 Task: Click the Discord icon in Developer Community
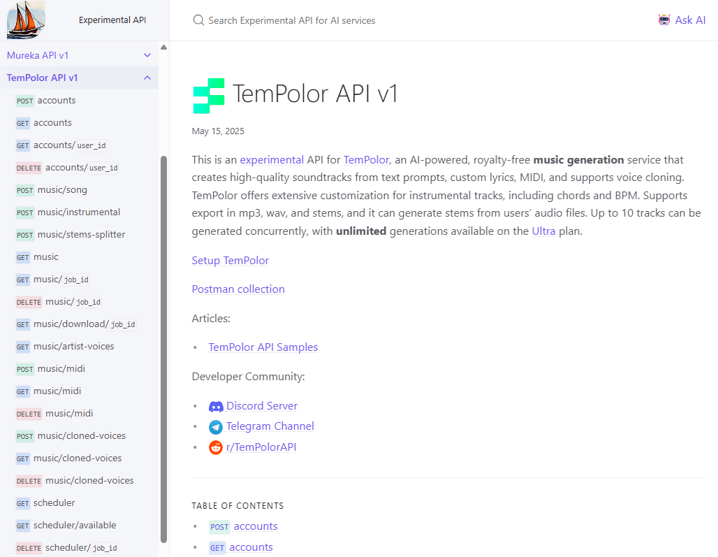click(216, 406)
